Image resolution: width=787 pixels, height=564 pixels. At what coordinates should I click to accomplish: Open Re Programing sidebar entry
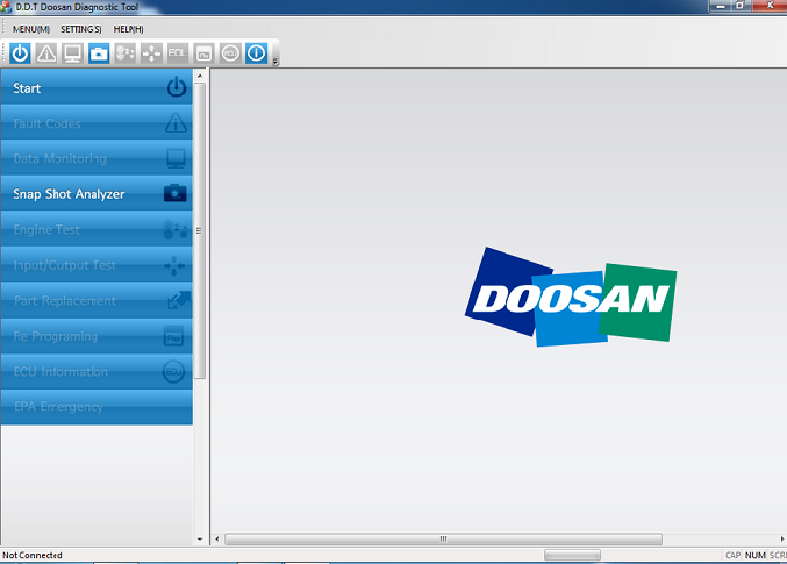(x=96, y=336)
